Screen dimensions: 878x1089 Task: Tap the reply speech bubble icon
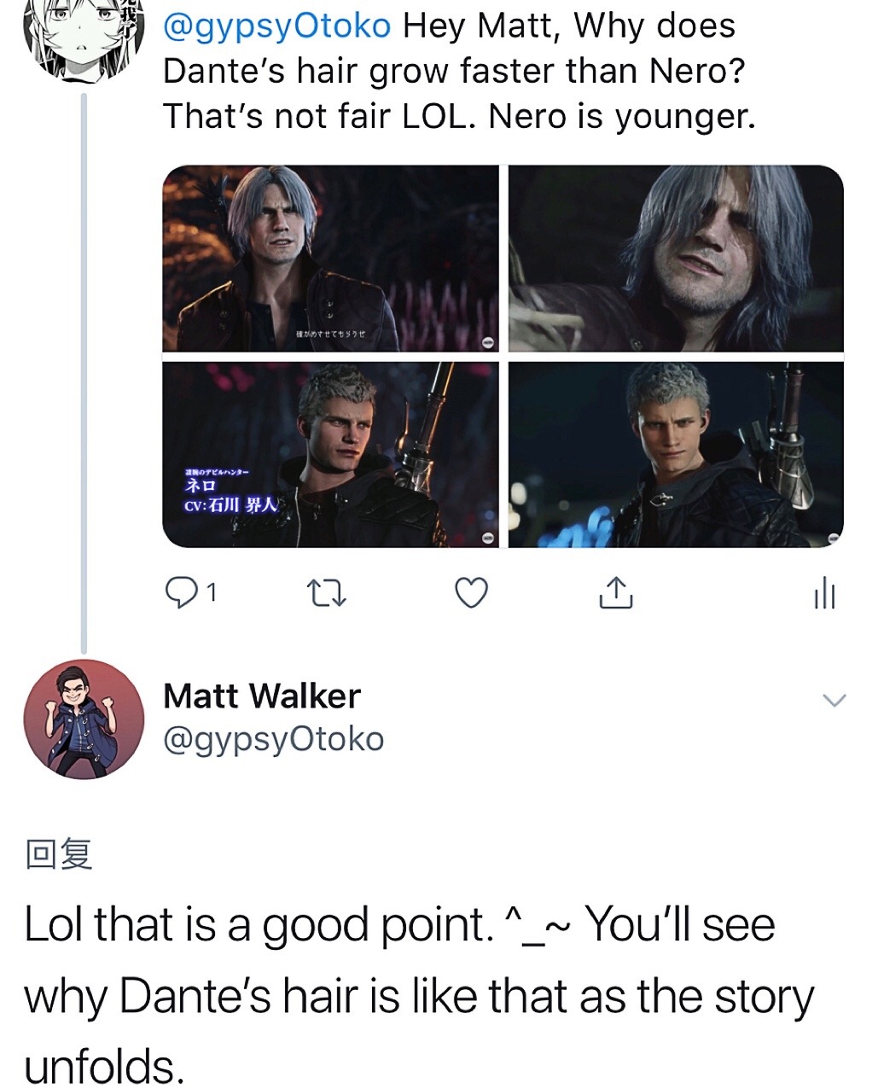click(x=179, y=592)
